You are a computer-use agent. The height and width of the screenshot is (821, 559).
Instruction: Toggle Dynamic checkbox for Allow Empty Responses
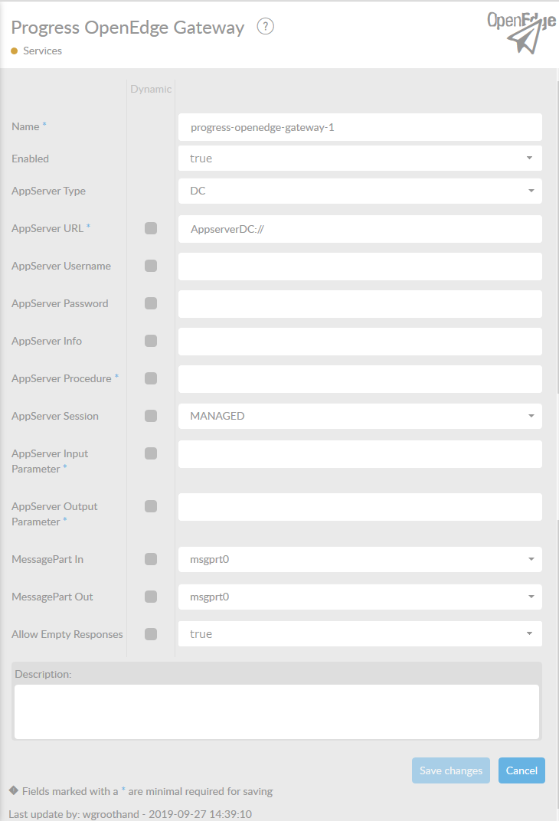click(x=151, y=634)
